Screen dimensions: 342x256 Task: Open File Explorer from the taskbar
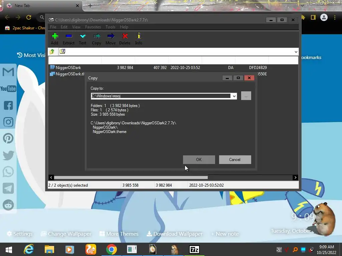(x=49, y=249)
